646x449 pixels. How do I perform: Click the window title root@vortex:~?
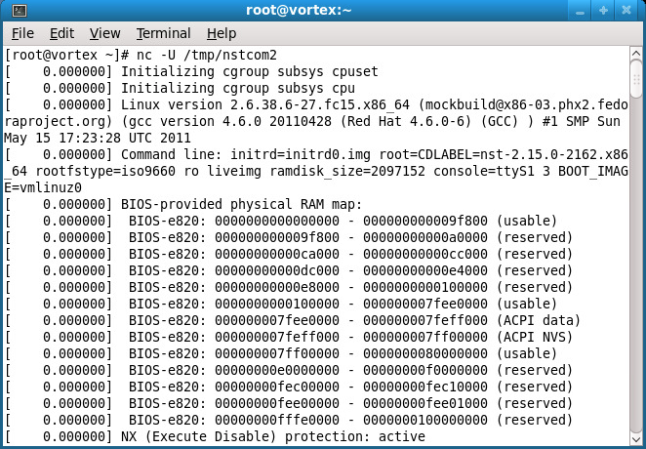tap(299, 10)
